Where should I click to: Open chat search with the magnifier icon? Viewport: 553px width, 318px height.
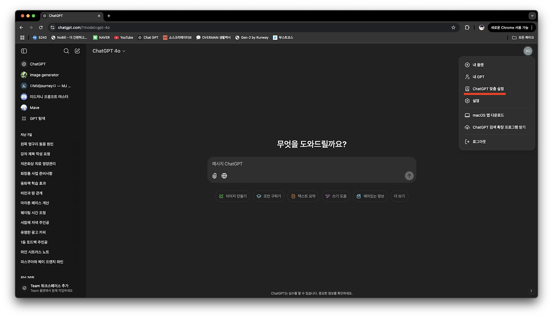(67, 51)
